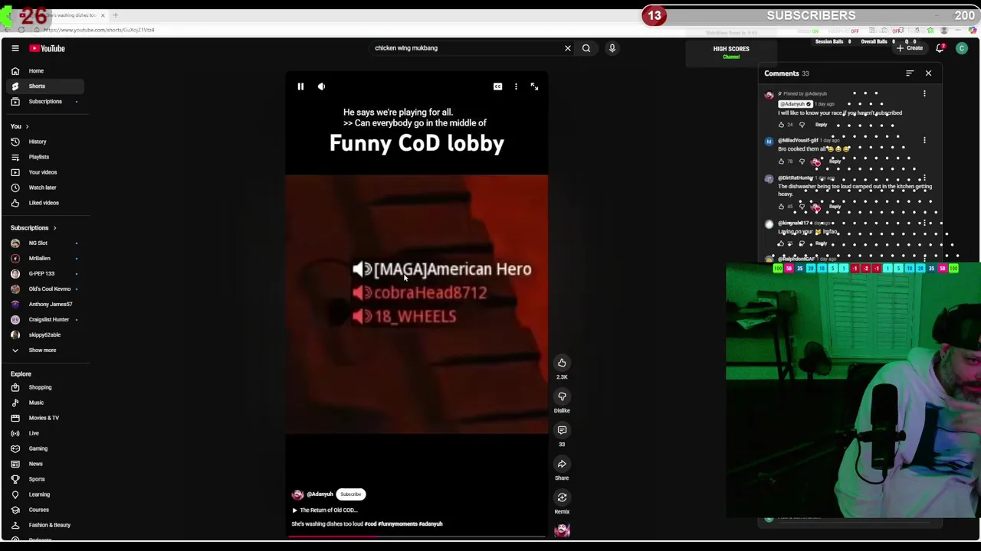Share the Short with the Share icon

562,464
